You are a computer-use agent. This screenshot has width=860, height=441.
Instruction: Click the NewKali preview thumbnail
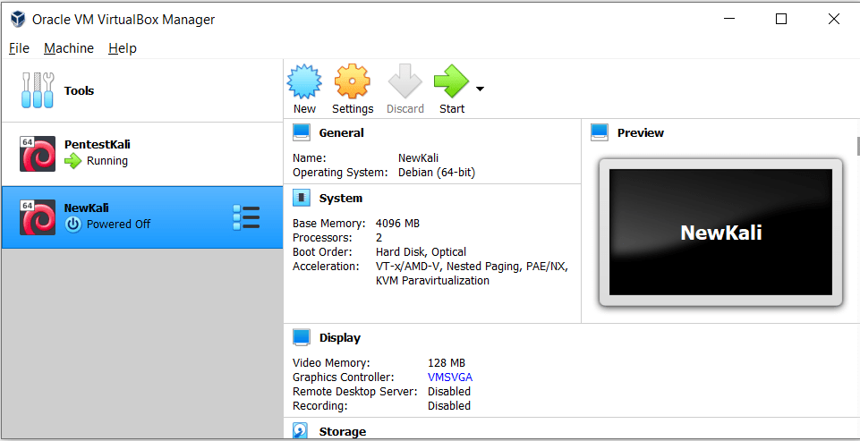[x=720, y=233]
